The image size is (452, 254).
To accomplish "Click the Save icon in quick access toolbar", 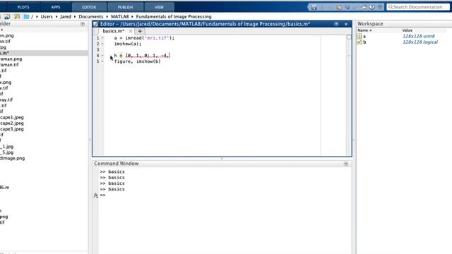I will (314, 7).
